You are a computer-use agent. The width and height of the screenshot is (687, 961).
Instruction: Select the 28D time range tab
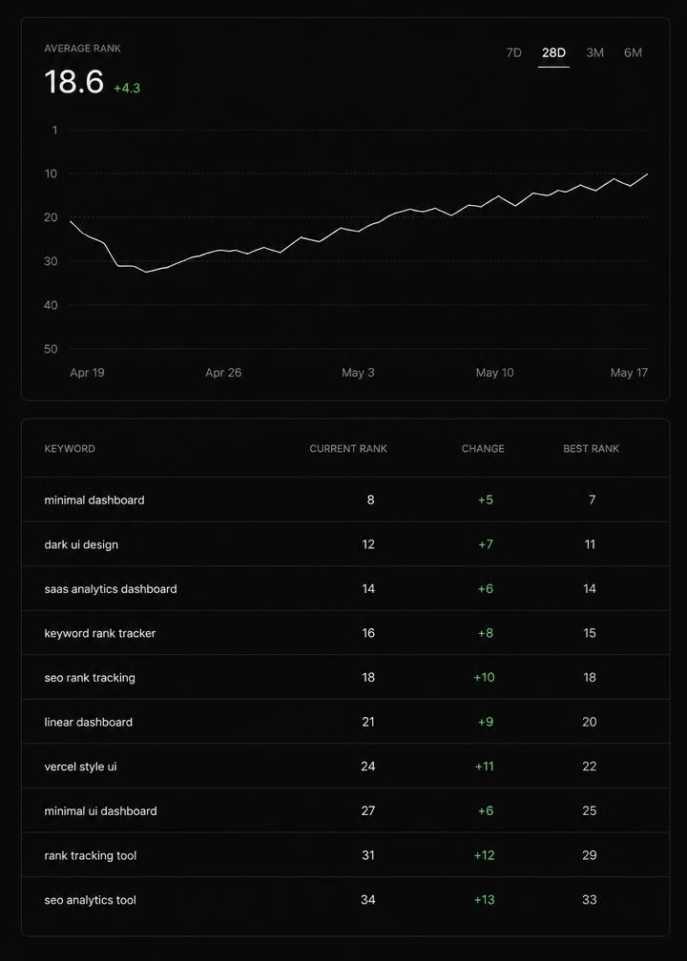point(553,53)
